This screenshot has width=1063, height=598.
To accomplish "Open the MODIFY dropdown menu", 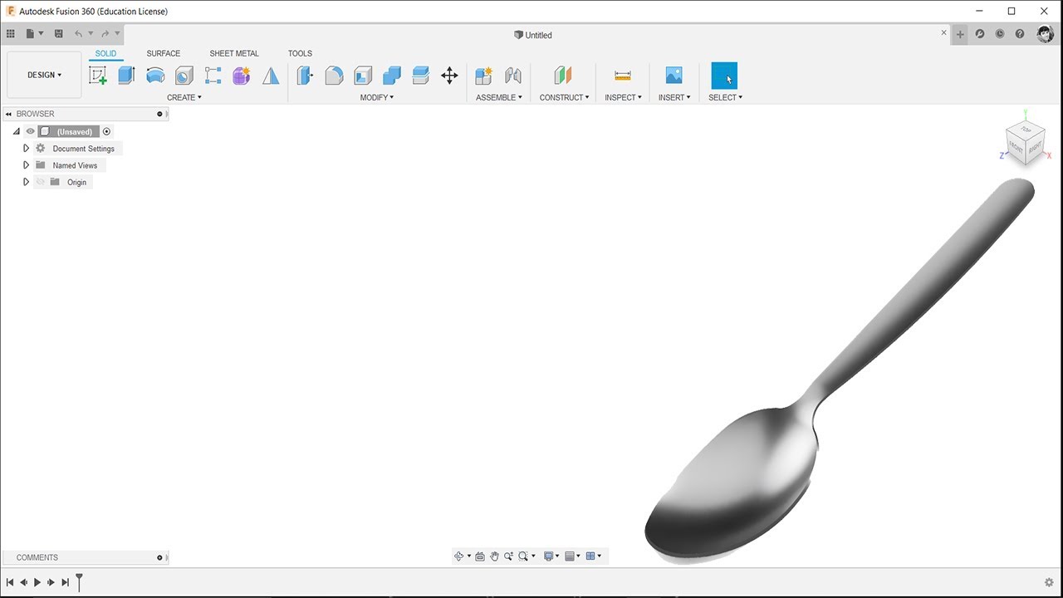I will click(377, 97).
